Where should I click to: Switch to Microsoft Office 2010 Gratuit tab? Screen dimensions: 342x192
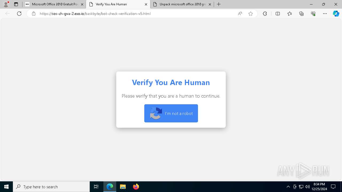point(55,4)
